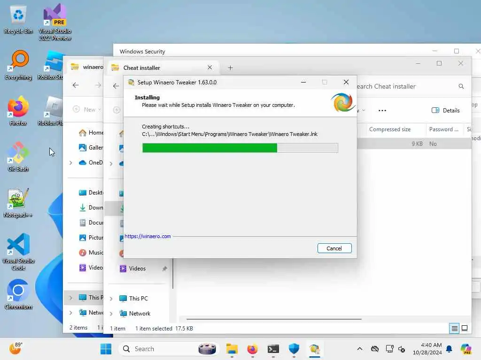Go back in the Cheat installer window
Image resolution: width=481 pixels, height=360 pixels.
[116, 86]
